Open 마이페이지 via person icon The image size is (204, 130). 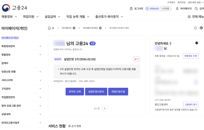tap(177, 9)
